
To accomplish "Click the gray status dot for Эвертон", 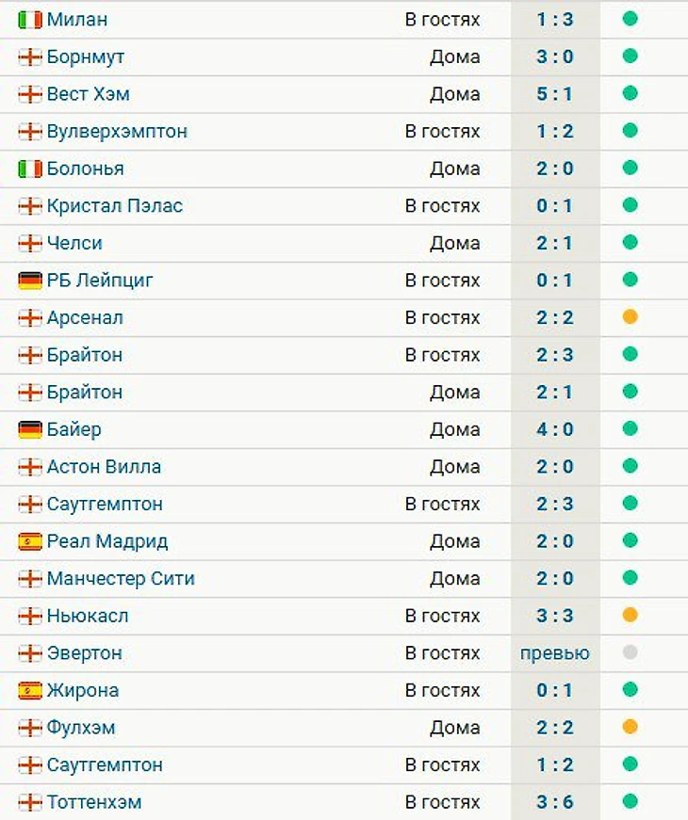I will point(630,652).
